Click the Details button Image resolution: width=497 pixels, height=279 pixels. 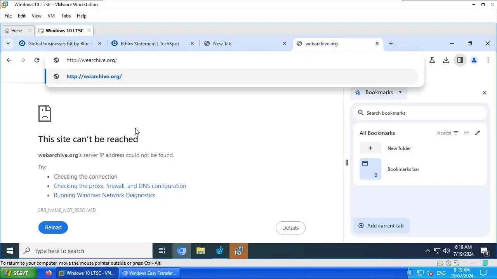[290, 228]
